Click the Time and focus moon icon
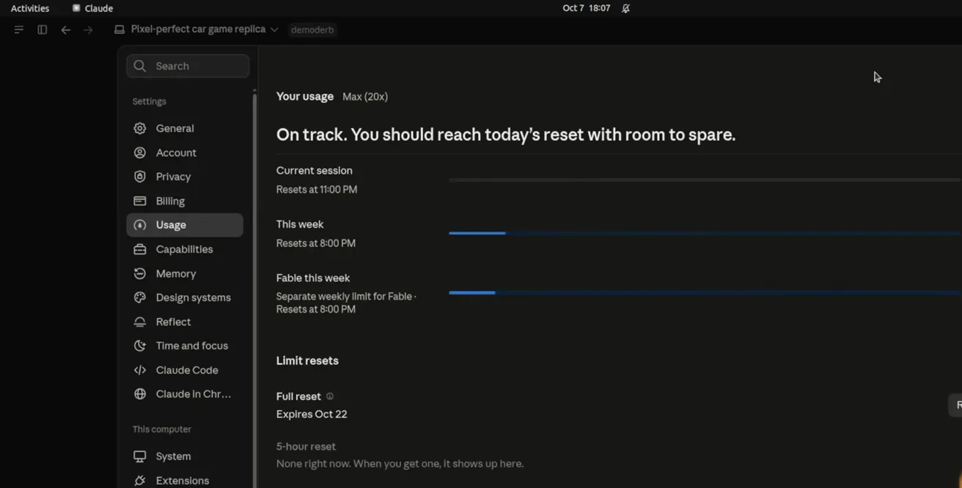The height and width of the screenshot is (488, 962). point(139,346)
